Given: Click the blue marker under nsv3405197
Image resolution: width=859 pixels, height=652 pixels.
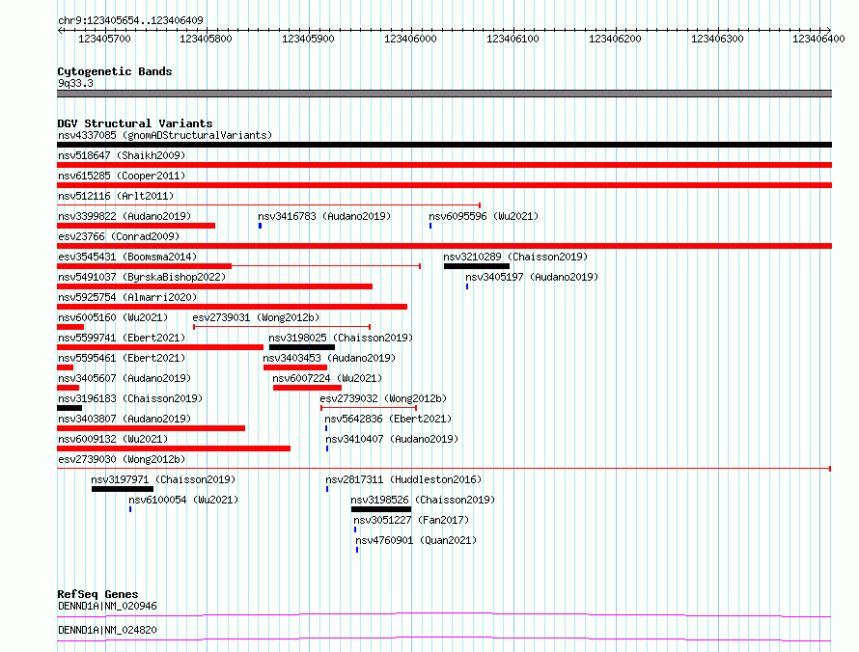Looking at the screenshot, I should 467,286.
